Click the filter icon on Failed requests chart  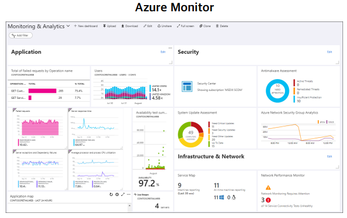pos(14,110)
